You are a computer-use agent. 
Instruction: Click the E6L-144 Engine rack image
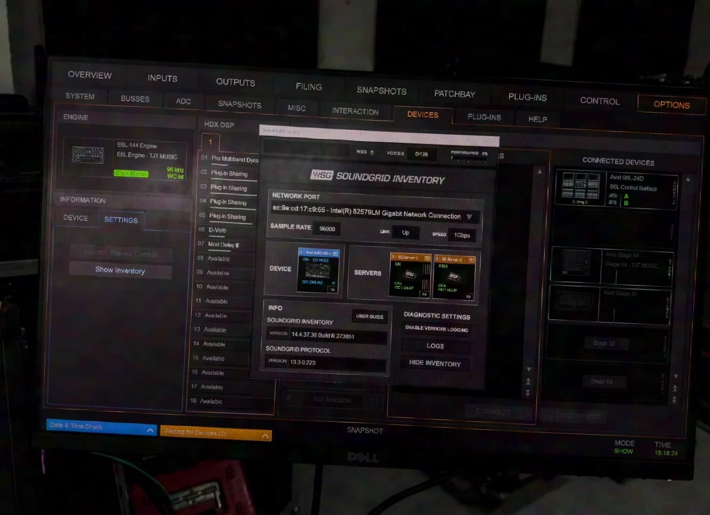pyautogui.click(x=88, y=155)
